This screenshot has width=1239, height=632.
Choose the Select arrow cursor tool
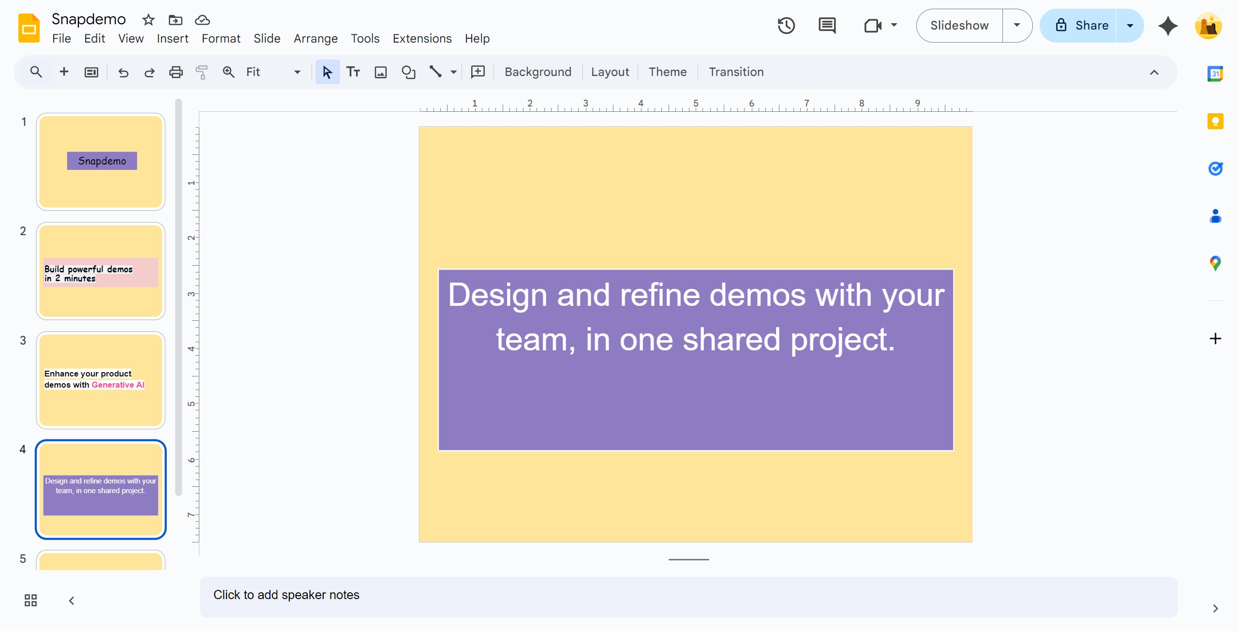click(x=328, y=72)
